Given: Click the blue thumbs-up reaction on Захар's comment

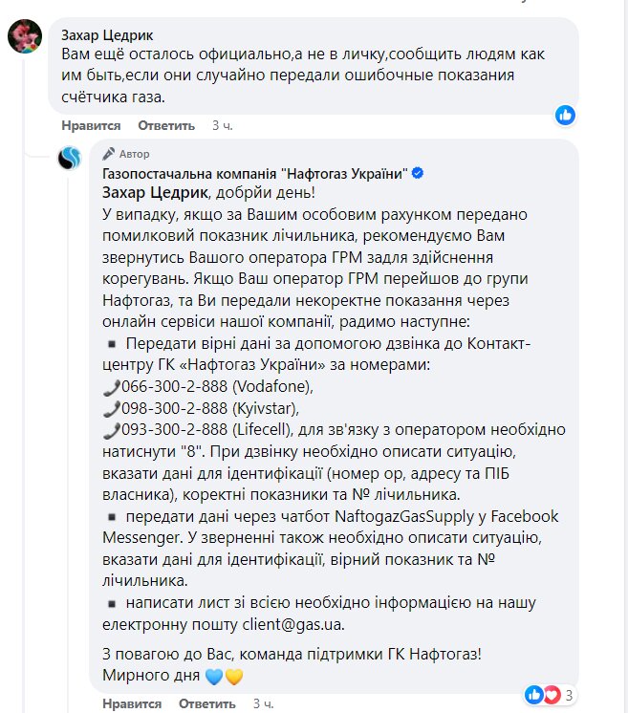Looking at the screenshot, I should click(566, 115).
